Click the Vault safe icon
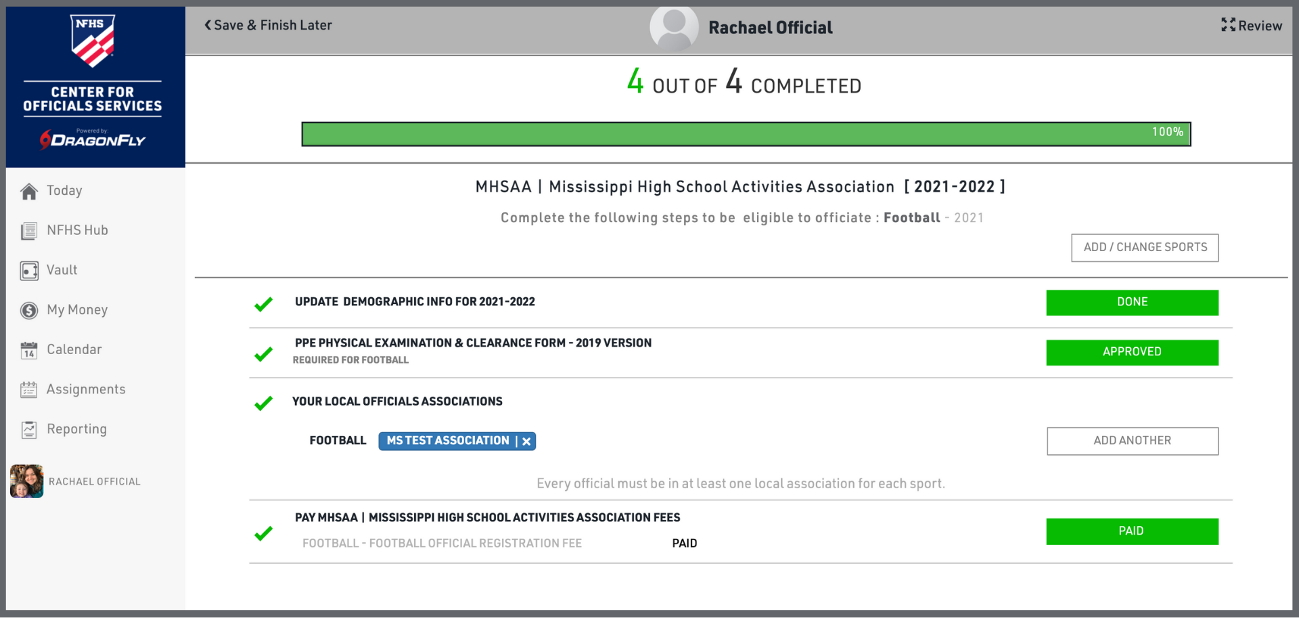The width and height of the screenshot is (1299, 618). click(x=29, y=271)
